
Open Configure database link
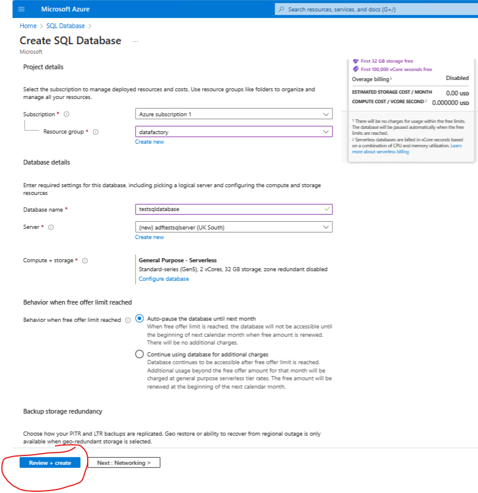(x=164, y=279)
